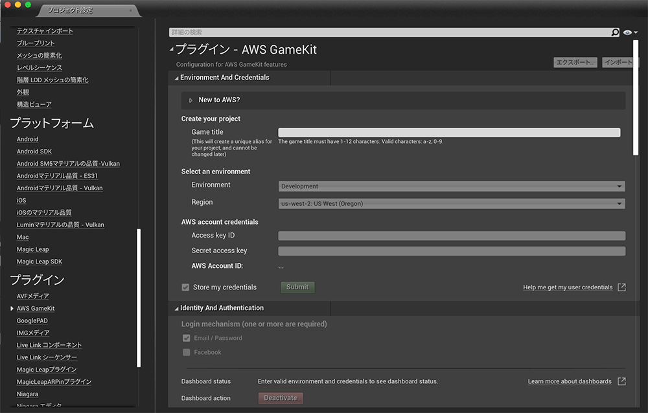Select ブループリント in sidebar

(36, 43)
